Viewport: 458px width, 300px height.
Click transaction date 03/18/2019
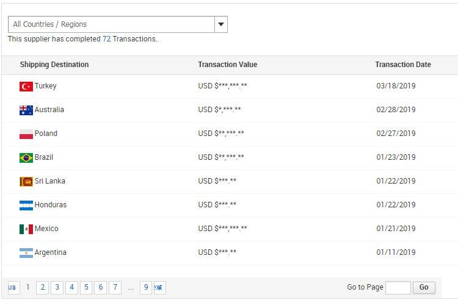pos(396,86)
